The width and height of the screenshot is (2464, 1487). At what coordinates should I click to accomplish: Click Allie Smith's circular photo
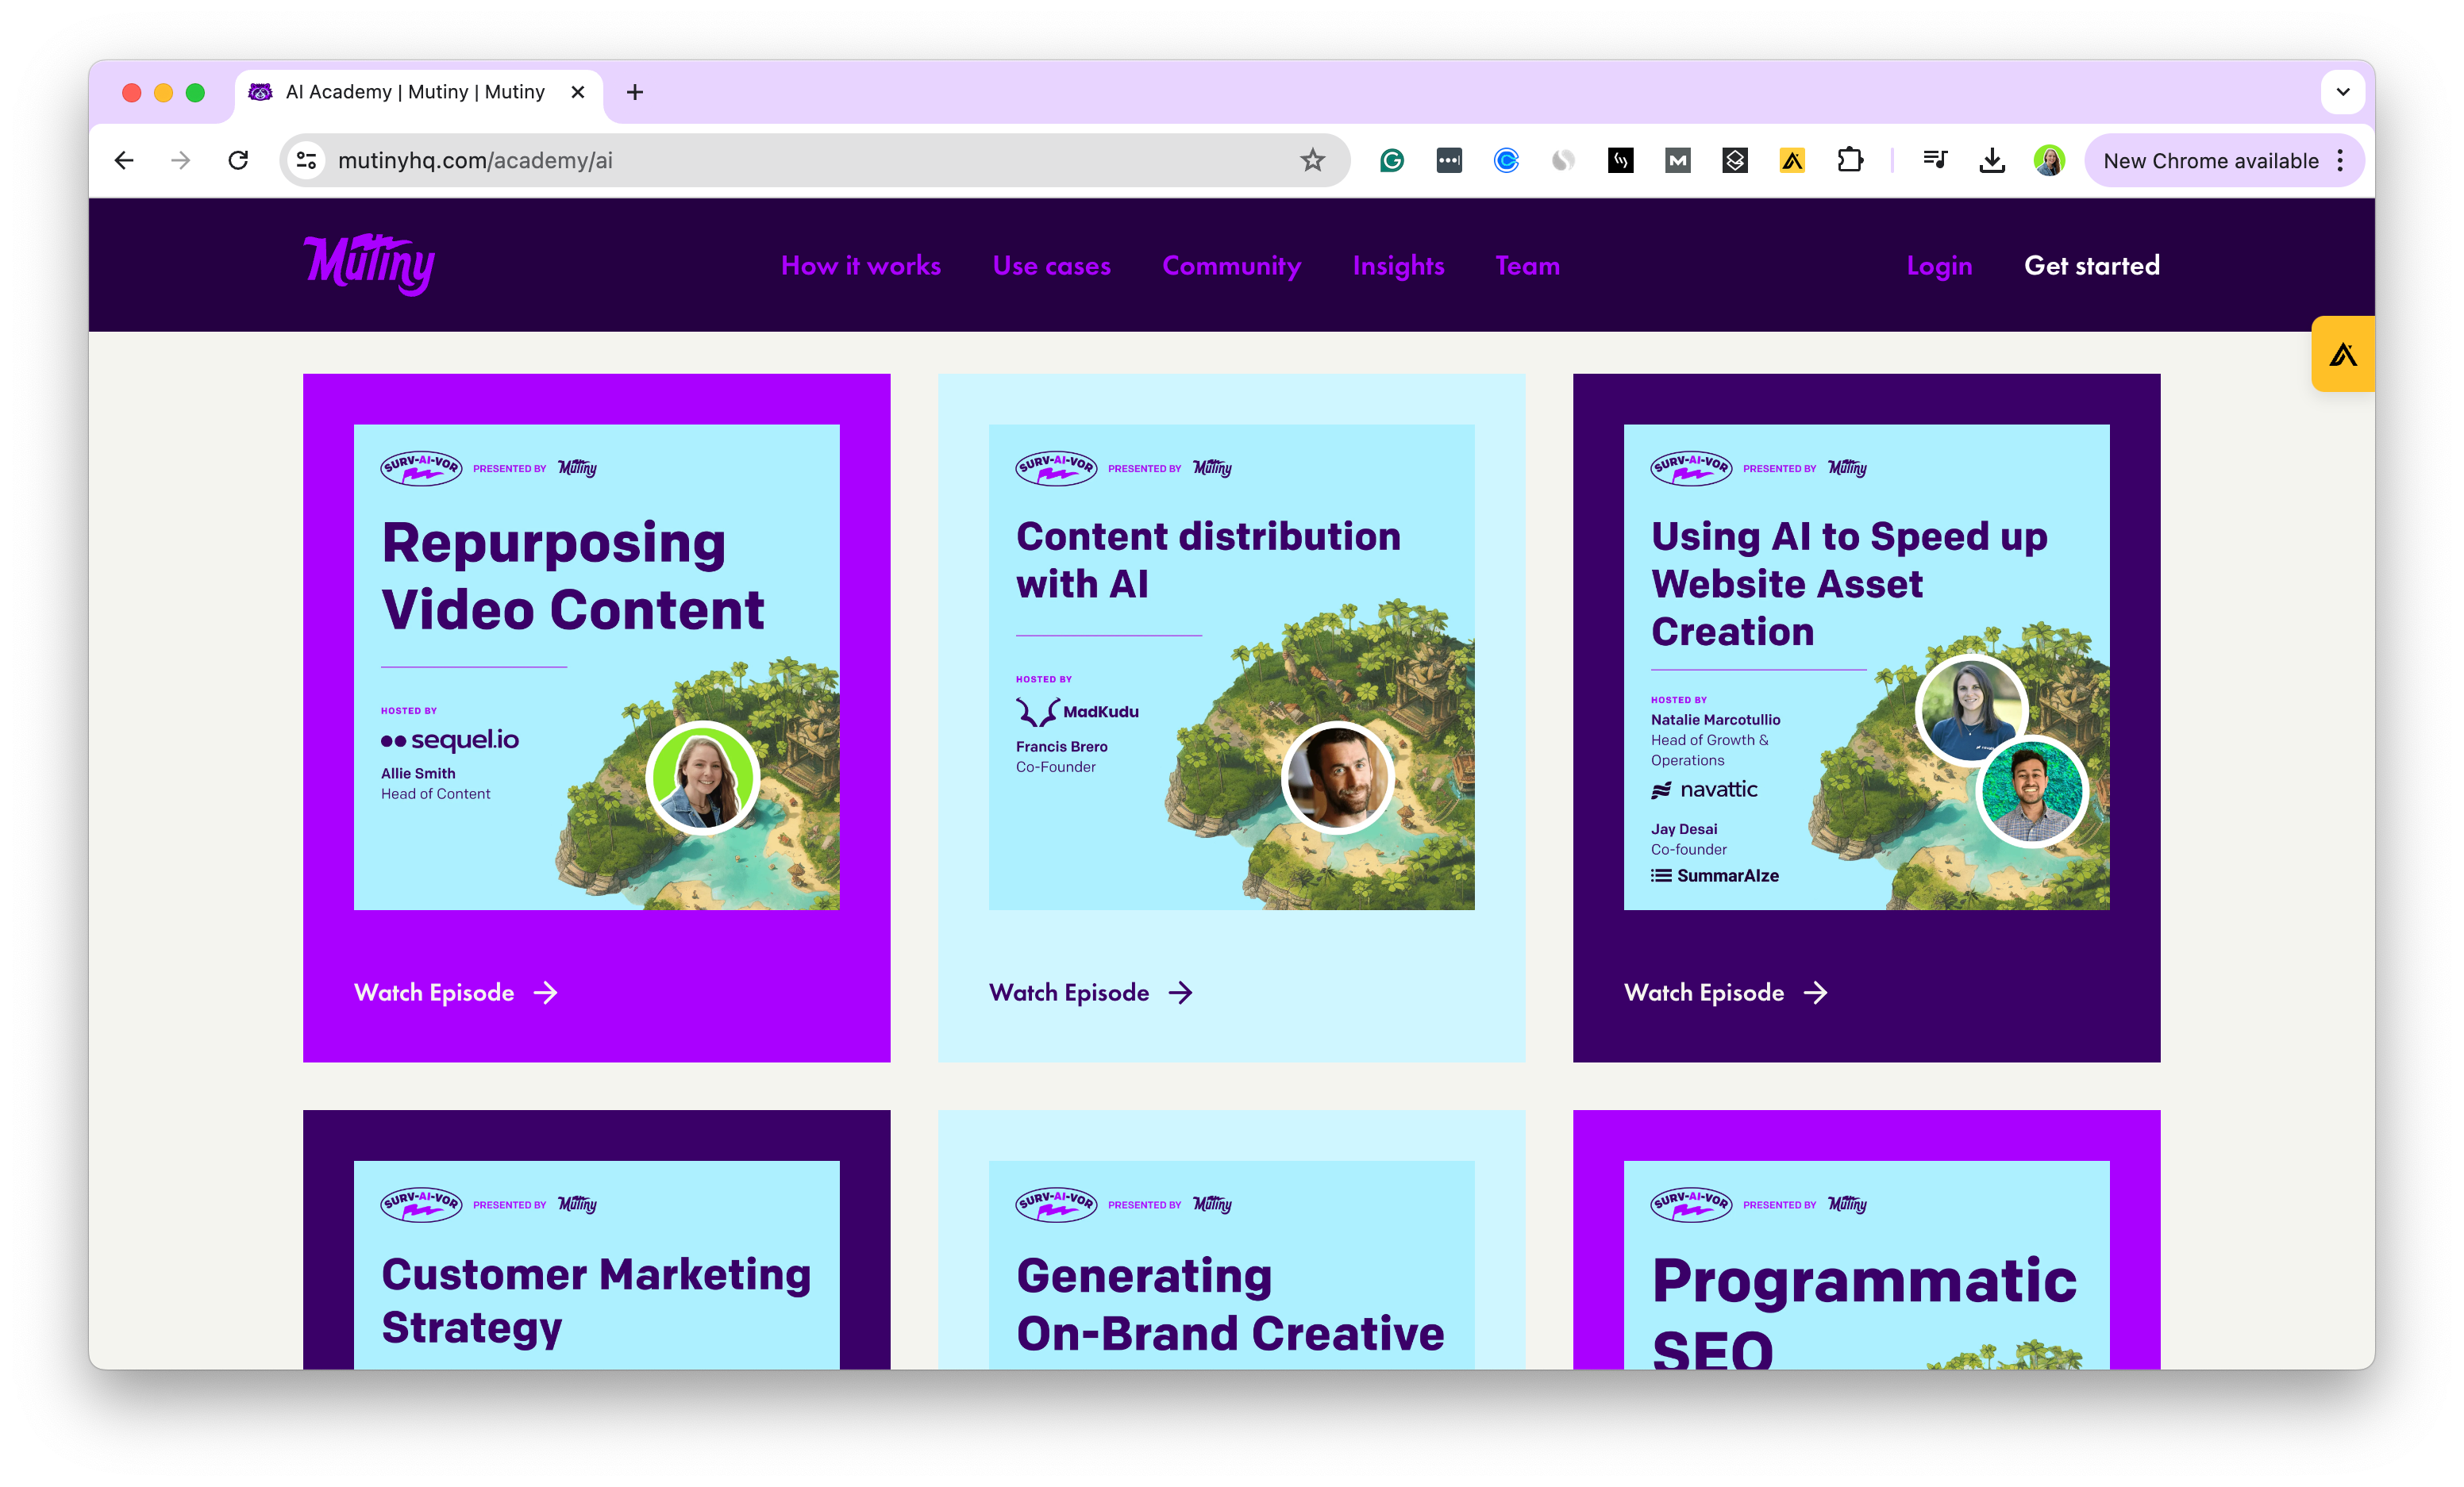(x=702, y=778)
